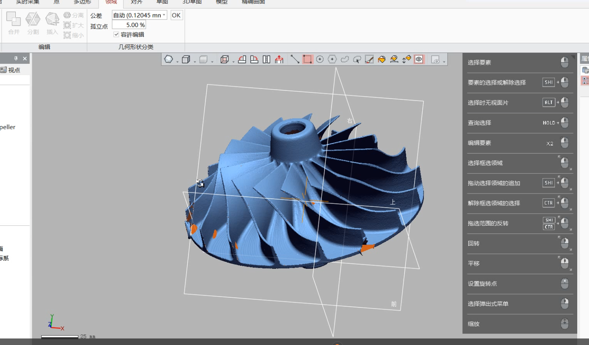Screen dimensions: 589x345
Task: Select the circle selection mode tool
Action: tap(320, 59)
